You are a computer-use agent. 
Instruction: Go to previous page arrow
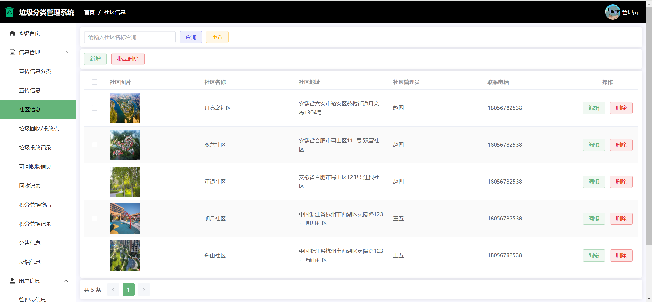click(x=113, y=290)
